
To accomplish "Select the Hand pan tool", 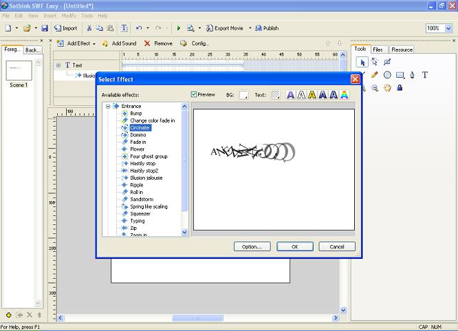I will (x=387, y=87).
